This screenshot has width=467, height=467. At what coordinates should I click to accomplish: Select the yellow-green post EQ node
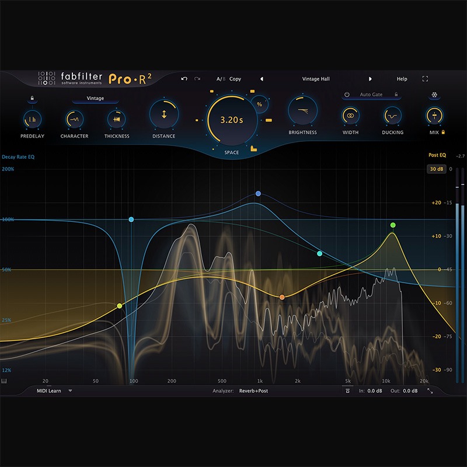[x=120, y=306]
